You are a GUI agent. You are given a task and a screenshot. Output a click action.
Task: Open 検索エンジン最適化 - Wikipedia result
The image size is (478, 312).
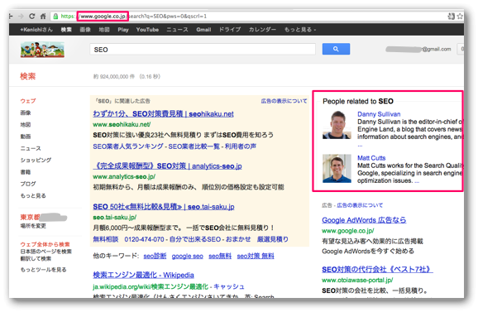(x=143, y=275)
